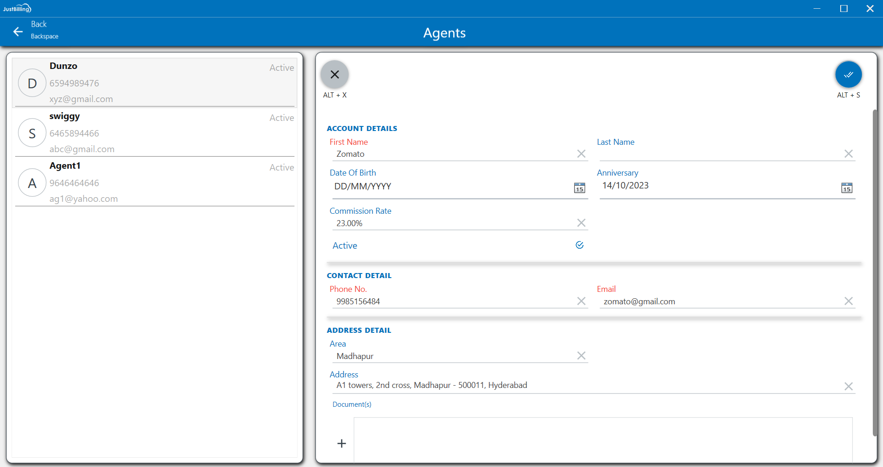Viewport: 883px width, 467px height.
Task: Clear the Commission Rate value
Action: (581, 223)
